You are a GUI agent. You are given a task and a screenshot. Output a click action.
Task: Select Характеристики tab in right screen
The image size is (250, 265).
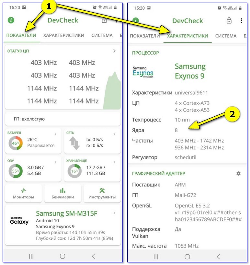point(187,36)
